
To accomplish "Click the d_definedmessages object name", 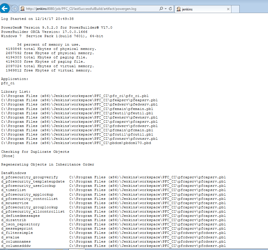I will coord(20,216).
